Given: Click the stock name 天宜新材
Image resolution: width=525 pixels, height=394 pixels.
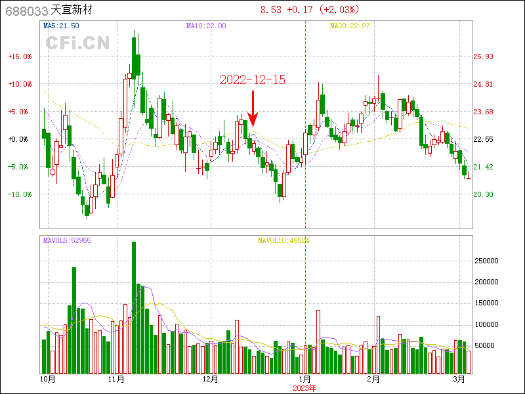Looking at the screenshot, I should point(72,10).
